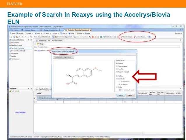Pin the Experiment Sections panel
The width and height of the screenshot is (186, 140).
tap(29, 40)
